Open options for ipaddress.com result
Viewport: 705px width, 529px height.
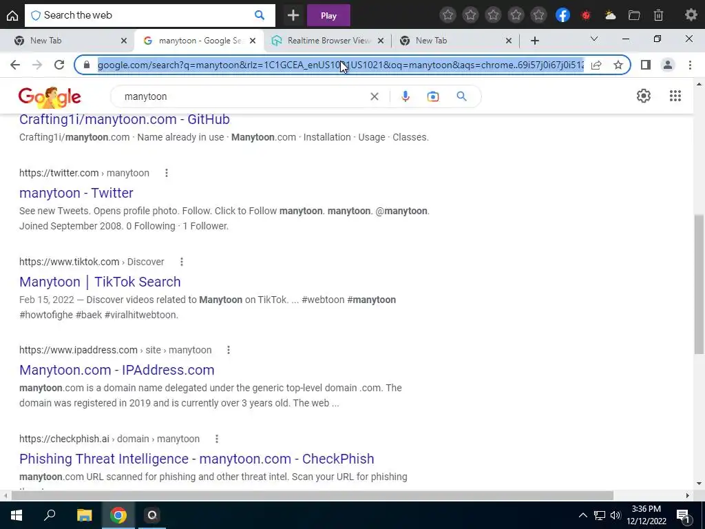(229, 350)
